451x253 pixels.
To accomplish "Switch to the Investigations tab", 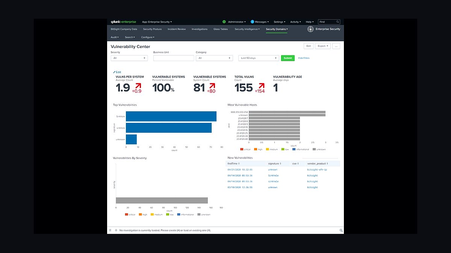I will coord(199,29).
